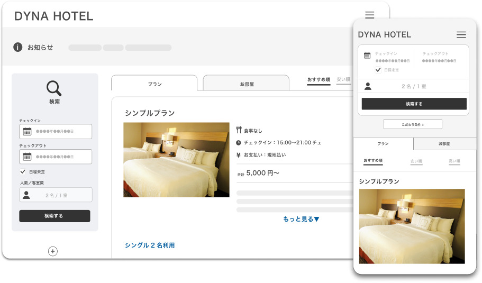Click desktop check-in calendar icon

pos(27,132)
